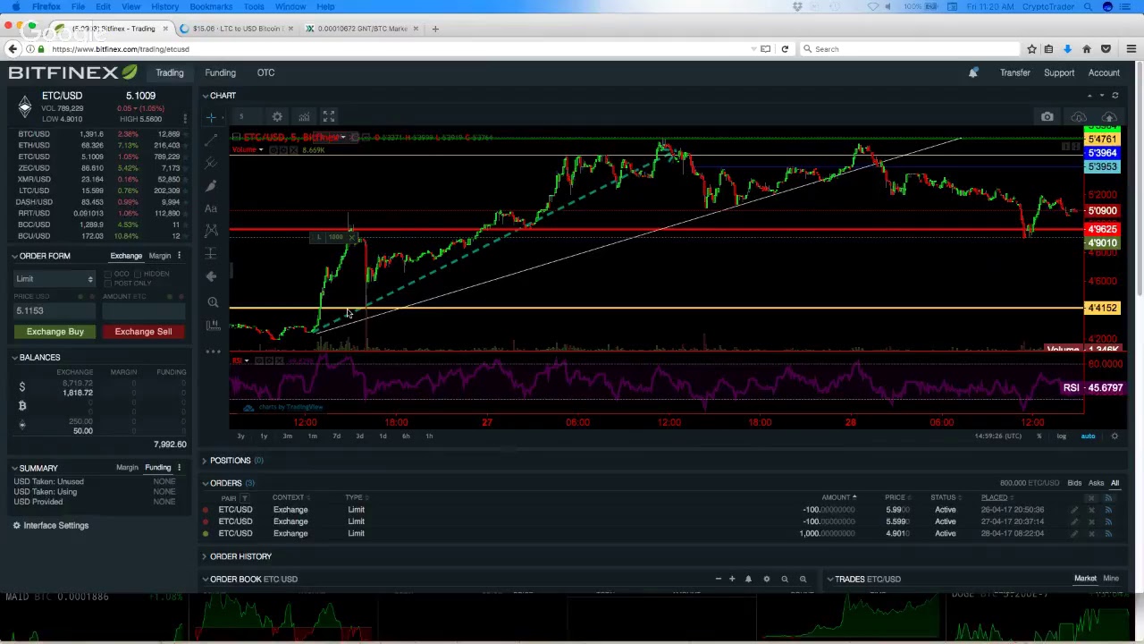Open the Bookmarks menu in menu bar
Viewport: 1144px width, 644px height.
pos(211,6)
